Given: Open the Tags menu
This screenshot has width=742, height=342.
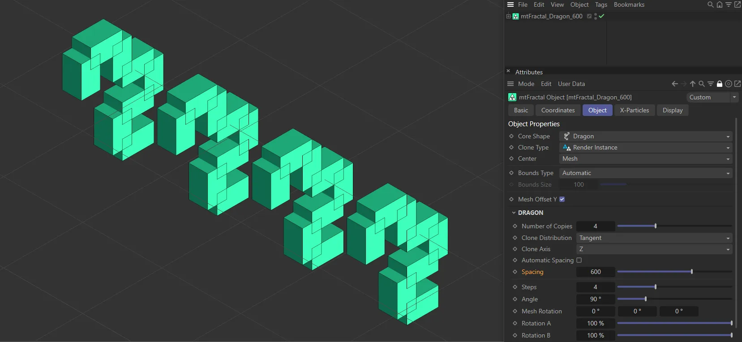Looking at the screenshot, I should point(601,4).
